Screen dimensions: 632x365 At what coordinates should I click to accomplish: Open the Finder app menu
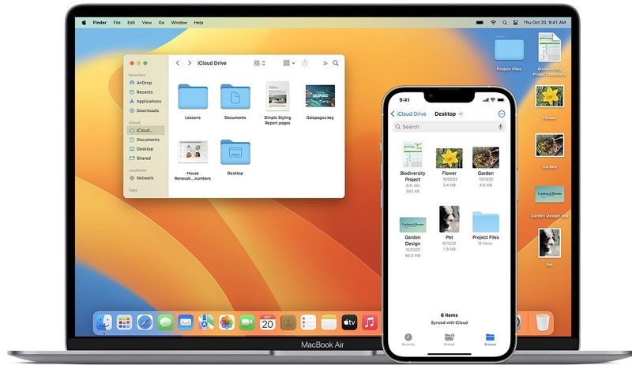click(100, 23)
